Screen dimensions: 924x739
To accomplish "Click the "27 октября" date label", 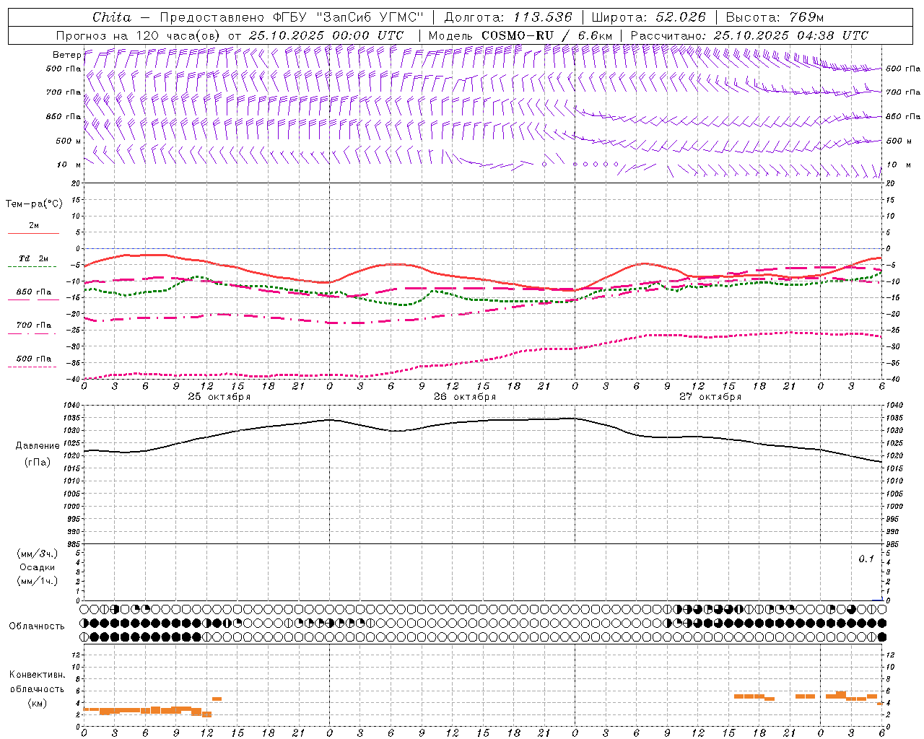I will 710,397.
